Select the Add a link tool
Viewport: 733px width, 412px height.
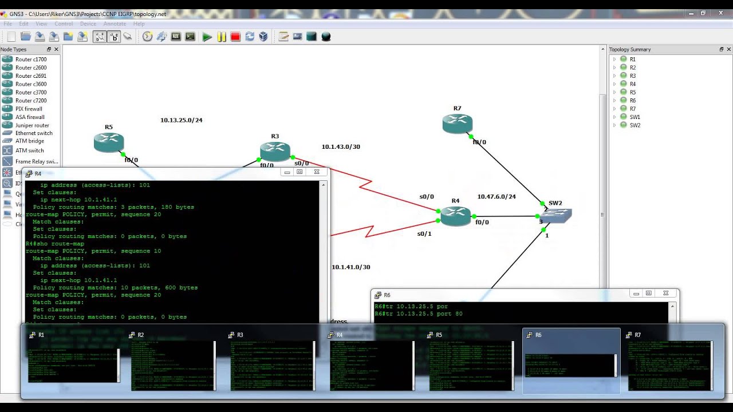point(128,37)
